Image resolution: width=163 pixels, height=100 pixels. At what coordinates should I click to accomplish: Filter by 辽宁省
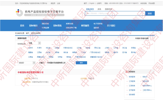tap(79, 48)
